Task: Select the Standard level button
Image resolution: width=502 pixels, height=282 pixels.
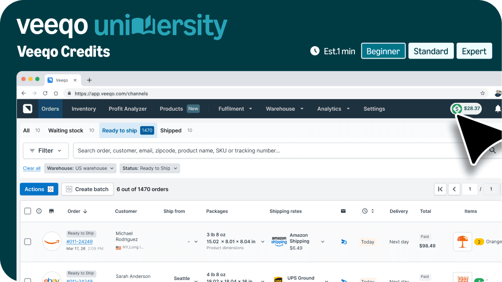Action: pyautogui.click(x=431, y=51)
